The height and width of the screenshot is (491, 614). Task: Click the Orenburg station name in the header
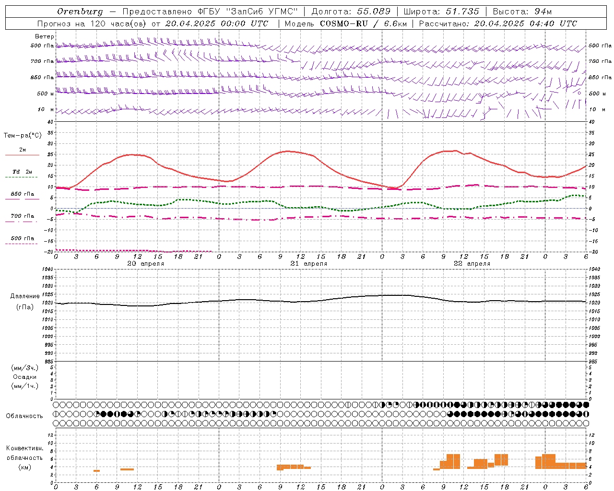click(x=80, y=12)
